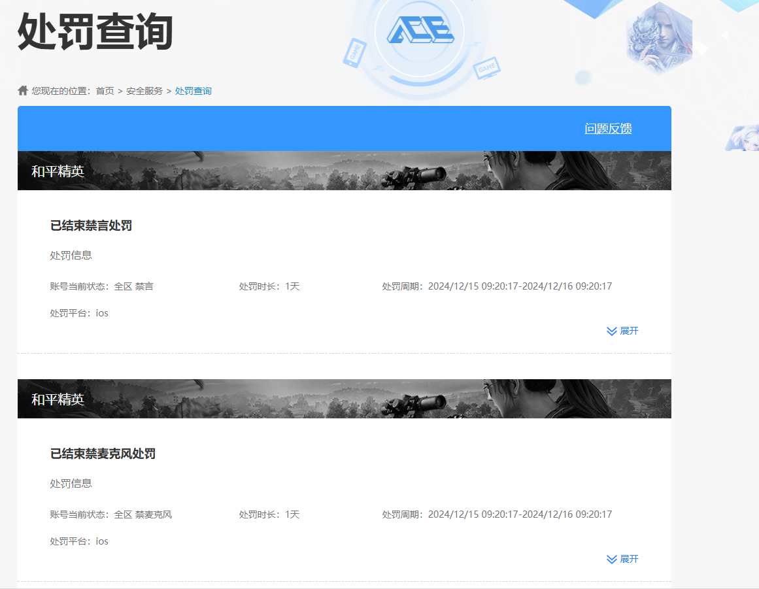Click the GAME monitor icon right of the ACE logo
759x589 pixels.
coord(486,67)
